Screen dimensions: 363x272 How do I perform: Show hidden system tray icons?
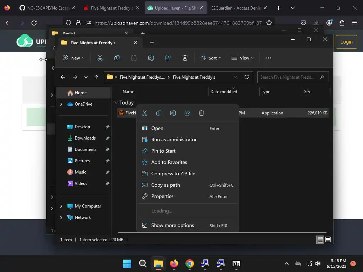click(286, 263)
